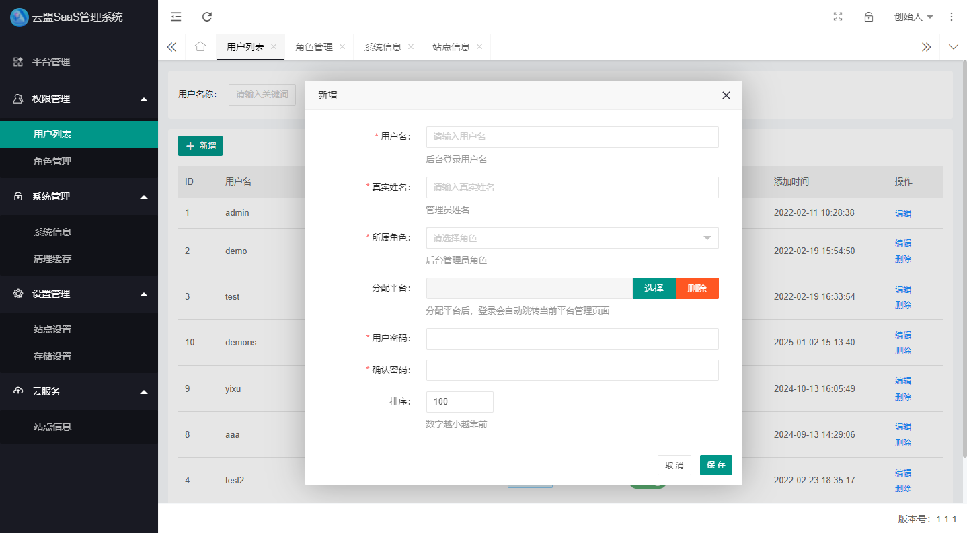967x533 pixels.
Task: Click the collapse sidebar icon in the toolbar
Action: click(x=176, y=17)
